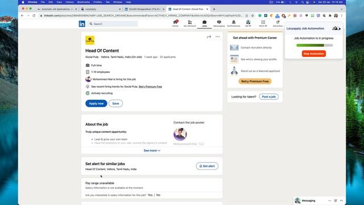
Task: Focus the LinkedIn search field
Action: 113,24
